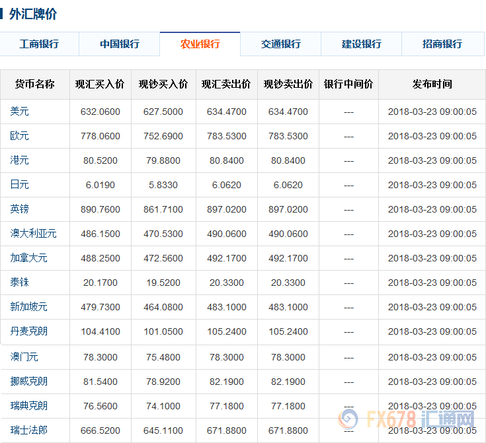486x443 pixels.
Task: Switch to the 工商银行 tab
Action: tap(39, 44)
